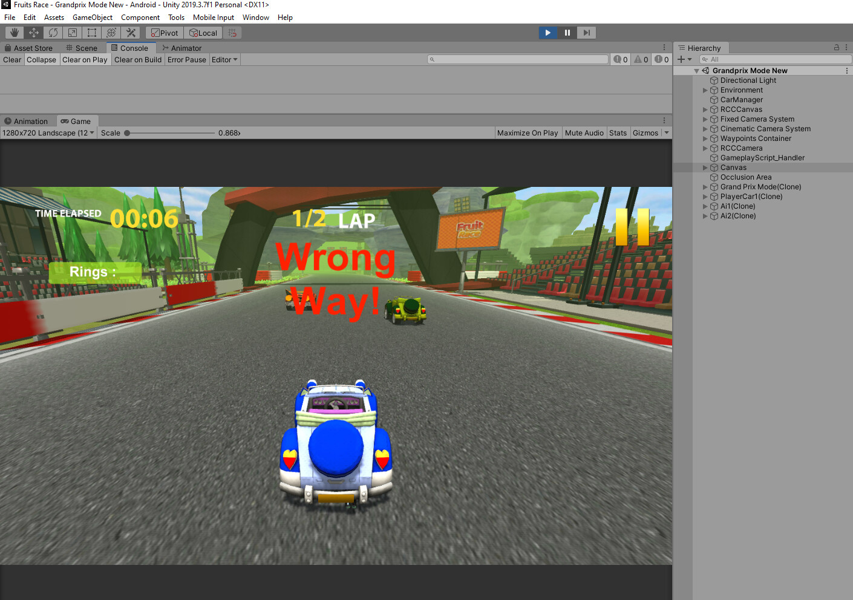Toggle Local handle orientation

tap(203, 33)
